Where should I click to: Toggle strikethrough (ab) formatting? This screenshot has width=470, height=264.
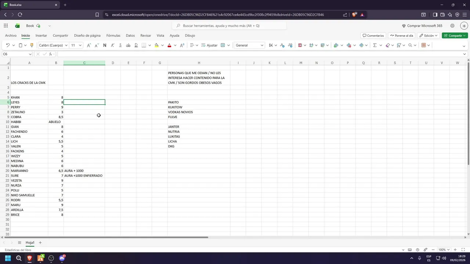[x=128, y=45]
